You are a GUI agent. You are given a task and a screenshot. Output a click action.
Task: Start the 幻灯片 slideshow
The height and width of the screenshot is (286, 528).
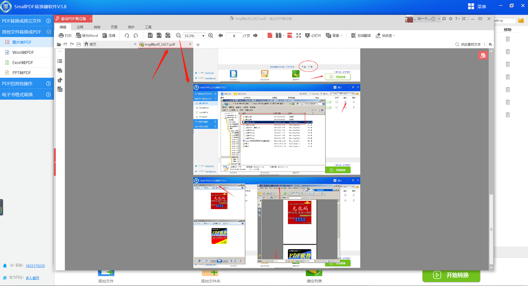coord(313,35)
